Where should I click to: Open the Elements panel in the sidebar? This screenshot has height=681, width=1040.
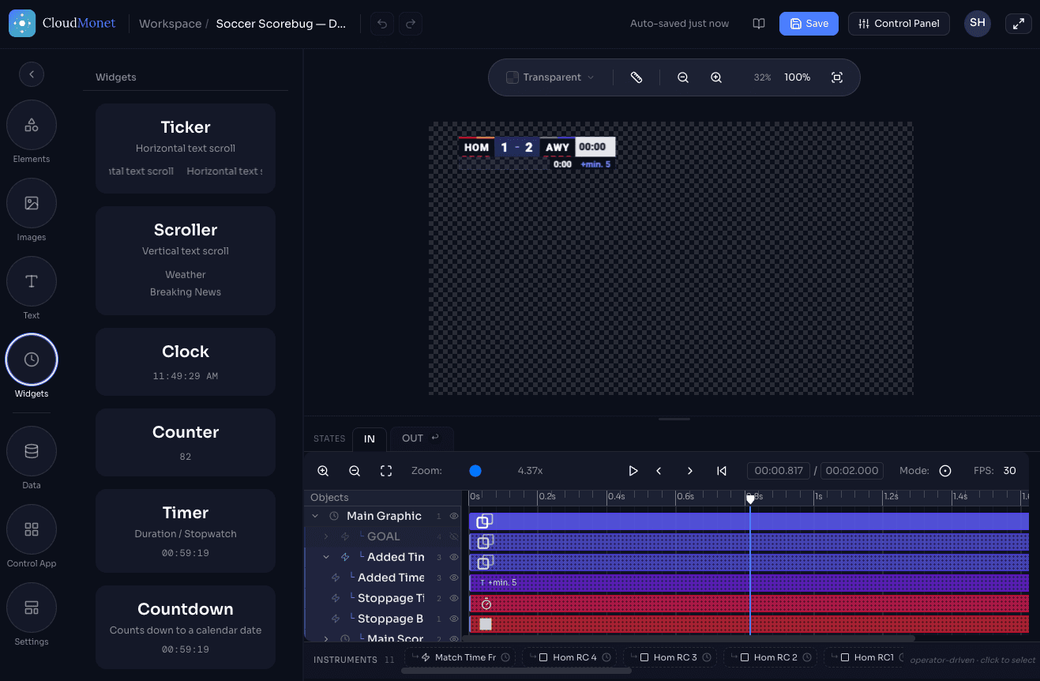click(32, 125)
